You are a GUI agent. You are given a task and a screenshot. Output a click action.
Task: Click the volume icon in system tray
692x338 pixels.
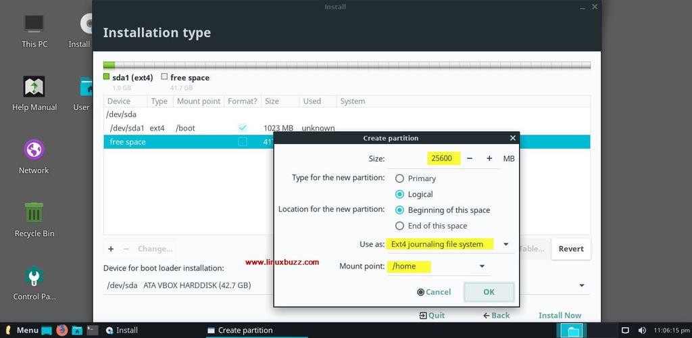[x=642, y=330]
